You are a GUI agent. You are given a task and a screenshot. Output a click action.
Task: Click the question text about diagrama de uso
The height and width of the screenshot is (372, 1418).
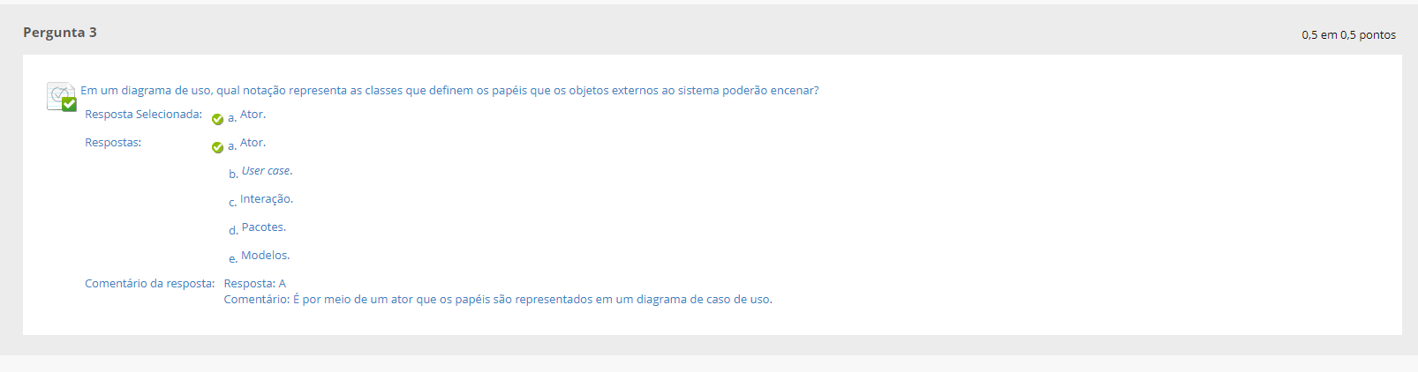click(x=449, y=91)
